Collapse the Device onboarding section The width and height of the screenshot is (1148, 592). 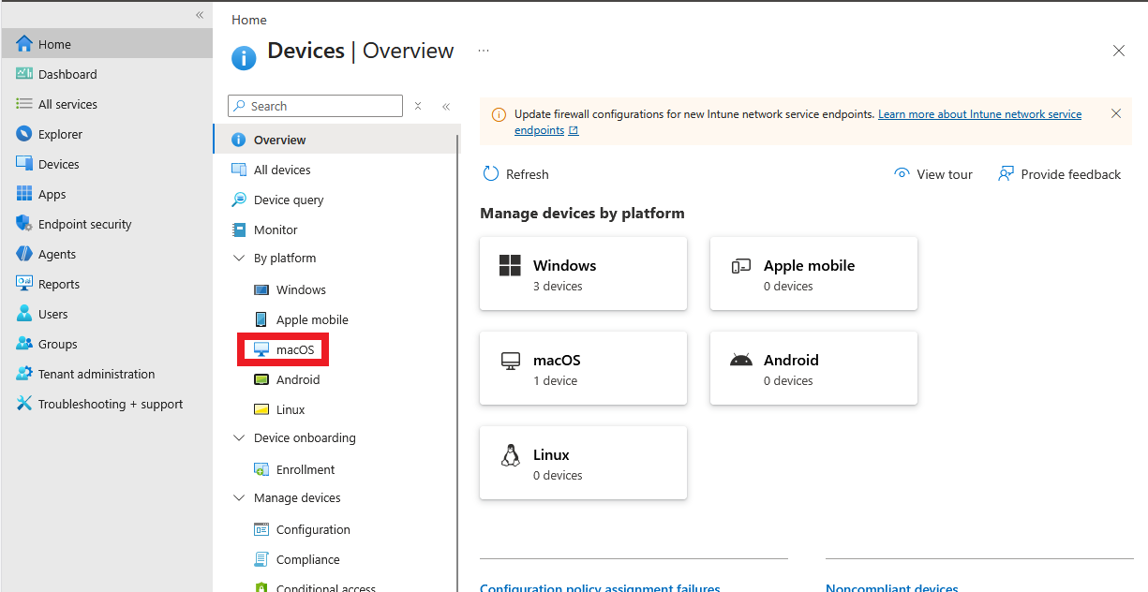click(238, 437)
